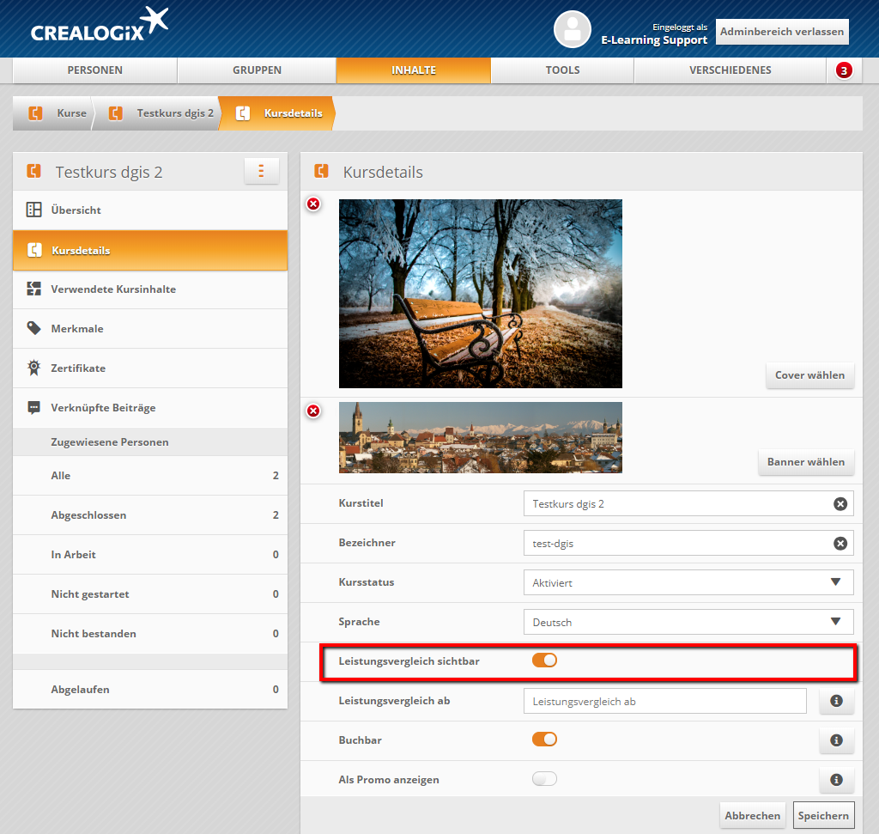Enable the Als Promo anzeigen toggle
Screen dimensions: 879x834
544,779
